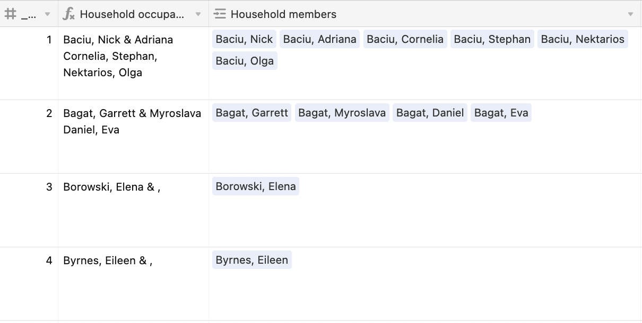Open the Household occupants column dropdown arrow
Image resolution: width=642 pixels, height=323 pixels.
click(x=198, y=14)
